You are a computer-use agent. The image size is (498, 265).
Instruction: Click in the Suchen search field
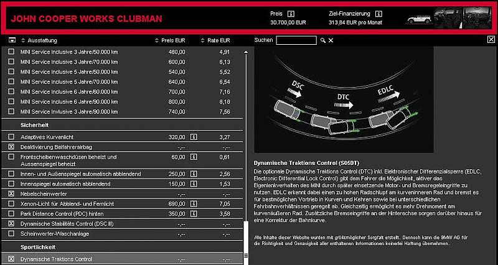click(296, 40)
